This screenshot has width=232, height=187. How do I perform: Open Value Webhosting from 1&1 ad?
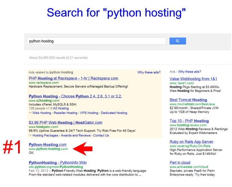193,79
